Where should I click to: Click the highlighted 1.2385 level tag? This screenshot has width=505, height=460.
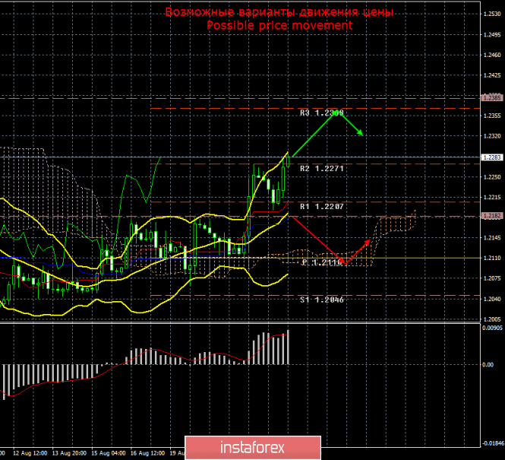click(492, 97)
